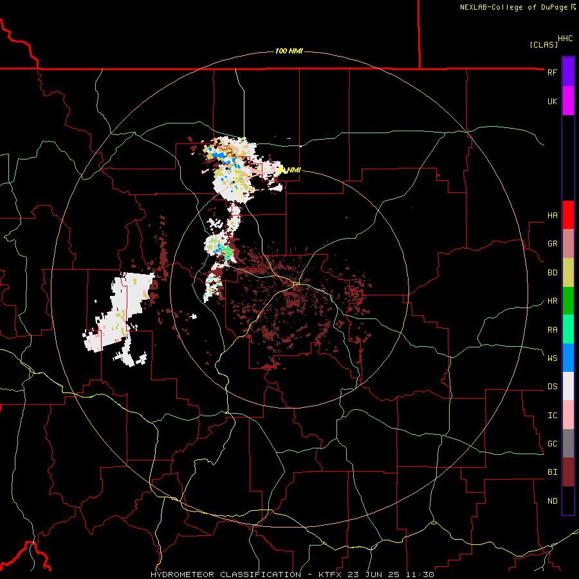
Task: Click the [CLAS] unit label
Action: pyautogui.click(x=544, y=44)
